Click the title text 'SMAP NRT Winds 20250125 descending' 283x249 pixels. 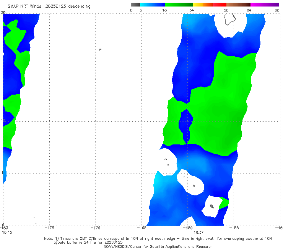tap(49, 6)
